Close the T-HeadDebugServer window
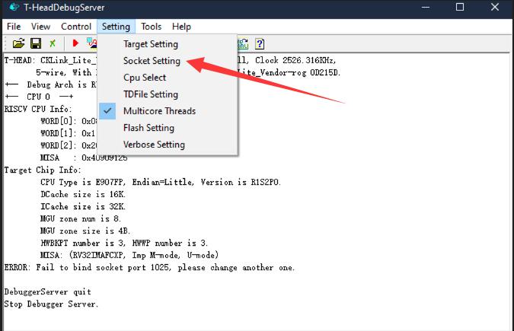 click(495, 7)
